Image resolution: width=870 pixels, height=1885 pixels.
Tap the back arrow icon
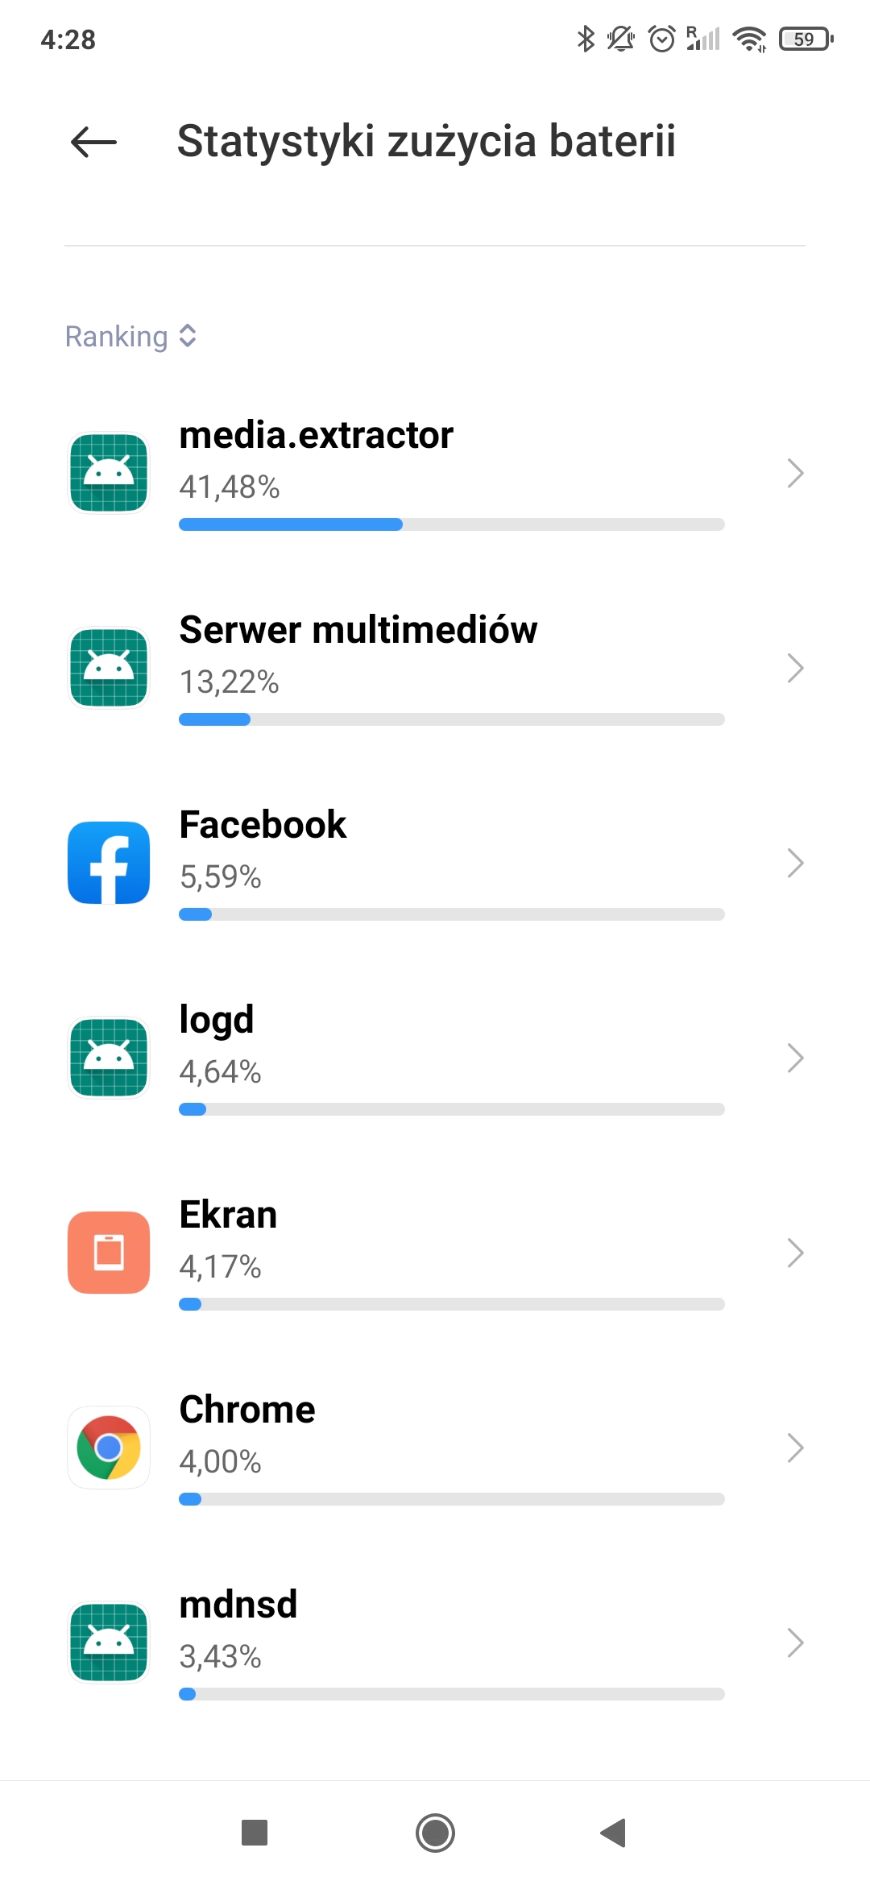94,143
